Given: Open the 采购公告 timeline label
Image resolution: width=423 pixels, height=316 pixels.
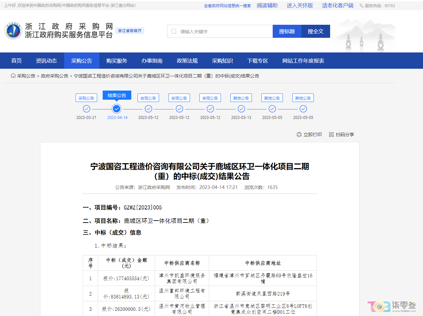Looking at the screenshot, I should [x=86, y=98].
